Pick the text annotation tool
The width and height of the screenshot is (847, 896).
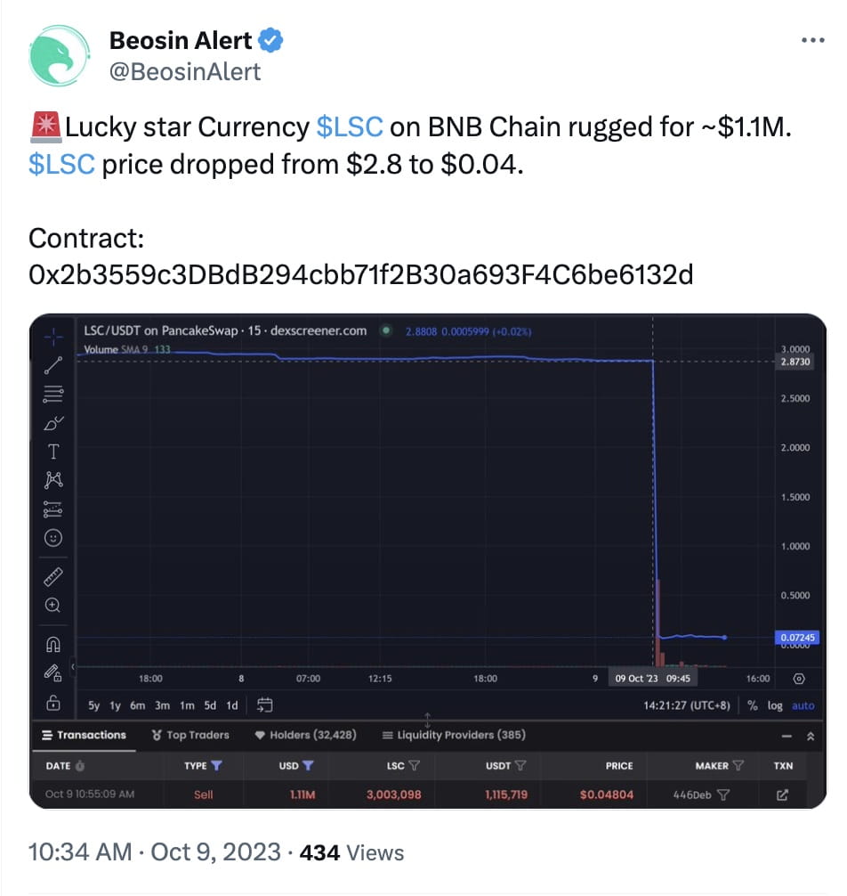pyautogui.click(x=53, y=452)
